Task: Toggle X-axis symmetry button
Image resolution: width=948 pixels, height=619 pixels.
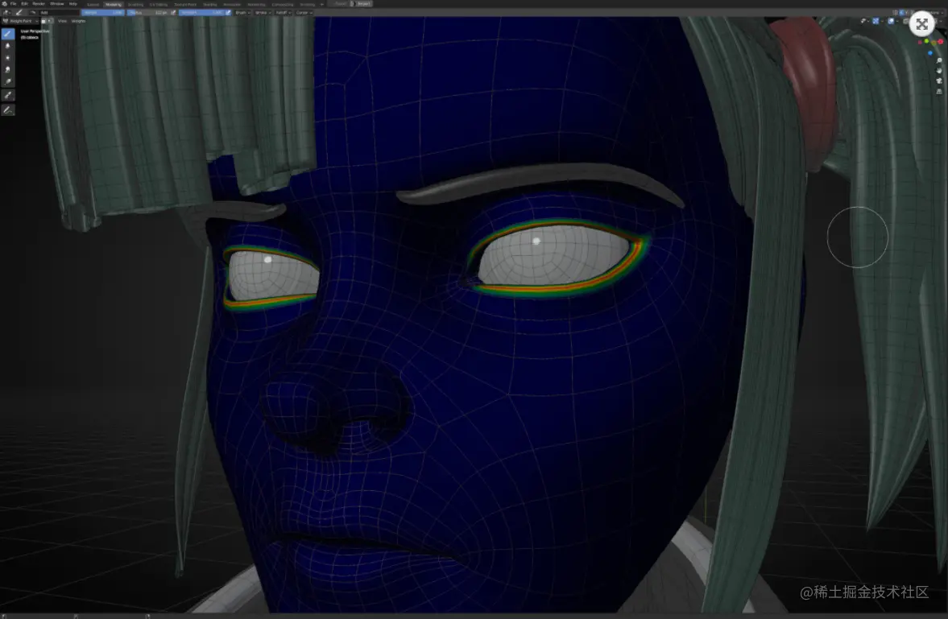Action: 900,13
